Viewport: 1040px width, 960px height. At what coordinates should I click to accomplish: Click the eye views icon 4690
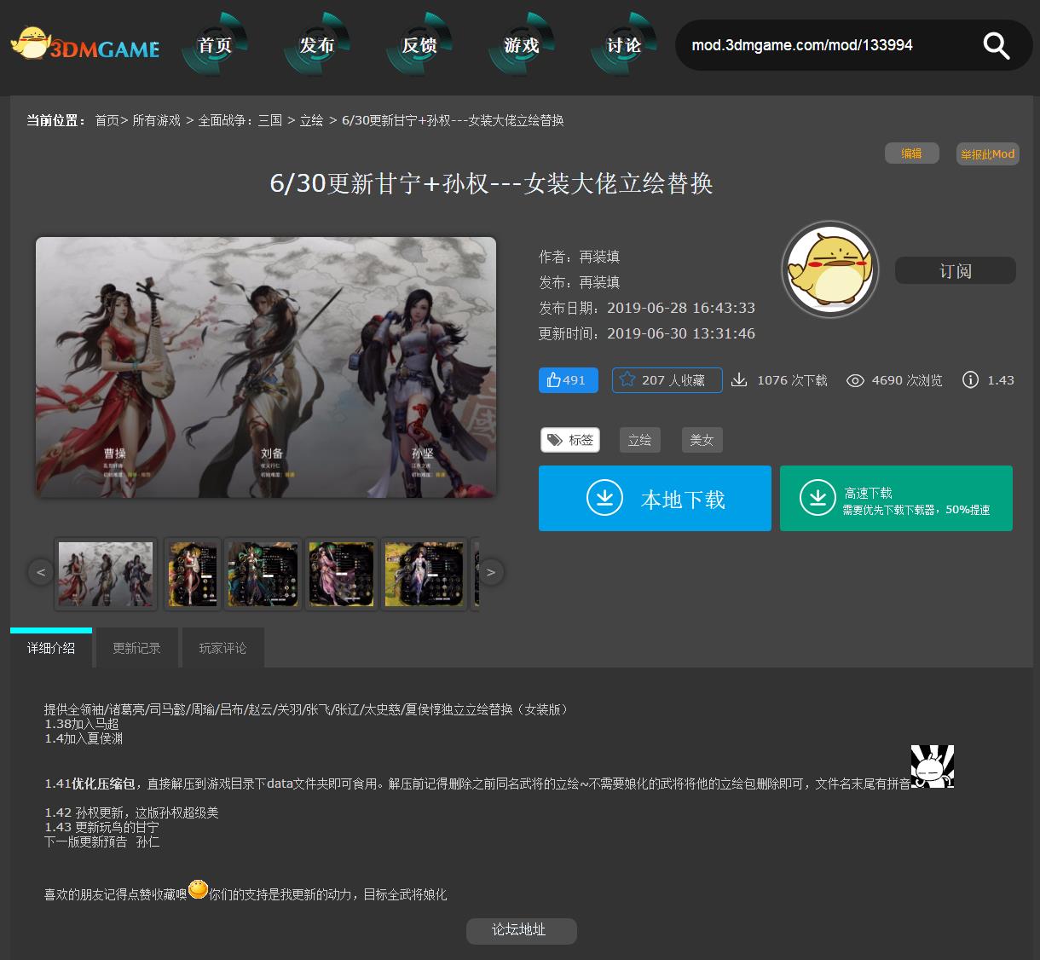coord(855,380)
